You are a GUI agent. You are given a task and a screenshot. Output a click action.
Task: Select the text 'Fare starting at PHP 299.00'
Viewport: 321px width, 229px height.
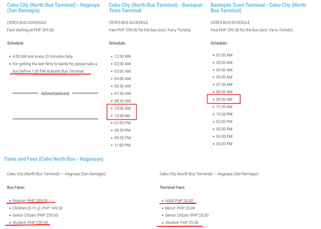(x=30, y=30)
